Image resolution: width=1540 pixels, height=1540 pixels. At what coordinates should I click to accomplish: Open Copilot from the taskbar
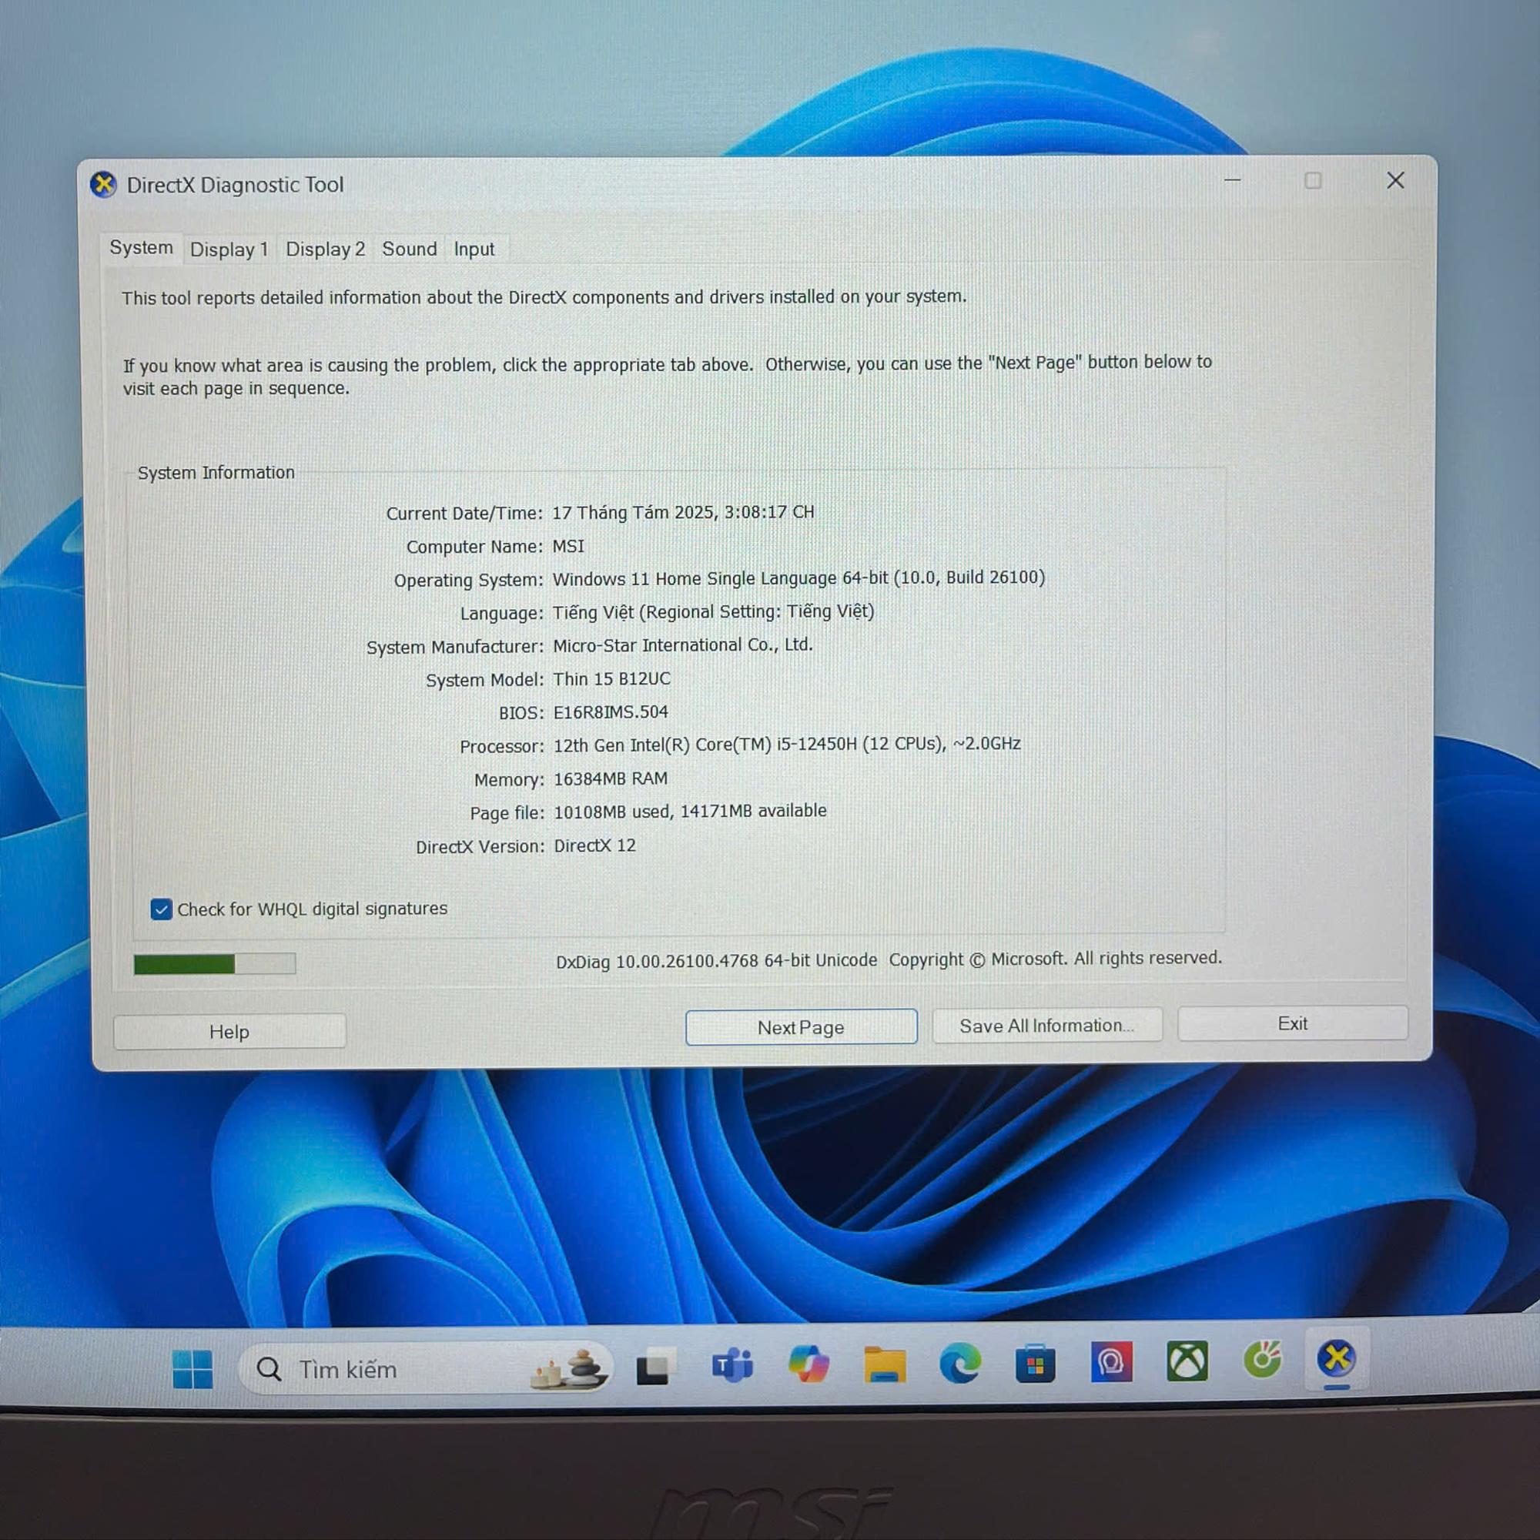pyautogui.click(x=808, y=1364)
